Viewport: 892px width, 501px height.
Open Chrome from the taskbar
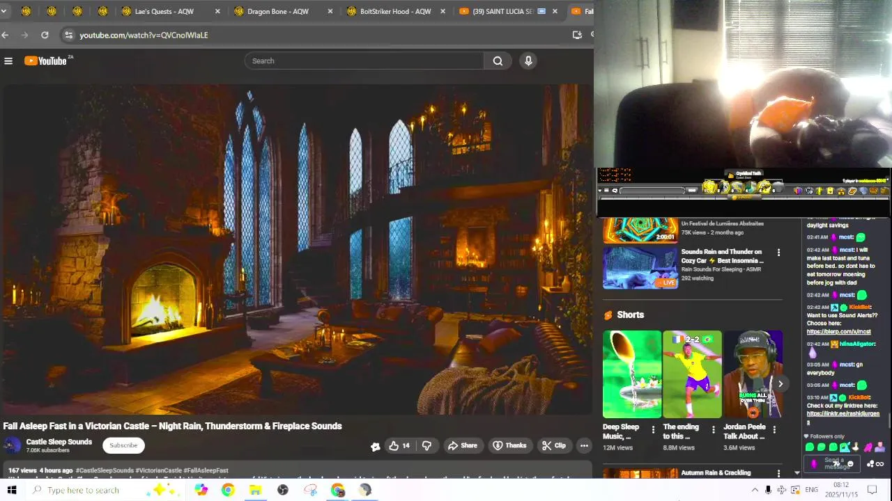[x=228, y=490]
